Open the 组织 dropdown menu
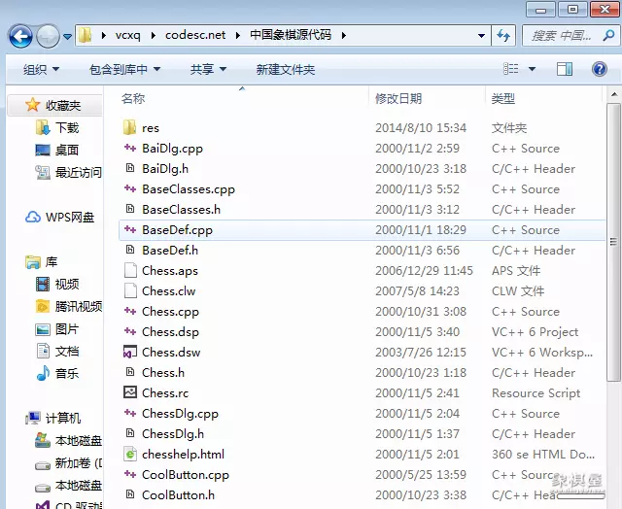 point(41,70)
